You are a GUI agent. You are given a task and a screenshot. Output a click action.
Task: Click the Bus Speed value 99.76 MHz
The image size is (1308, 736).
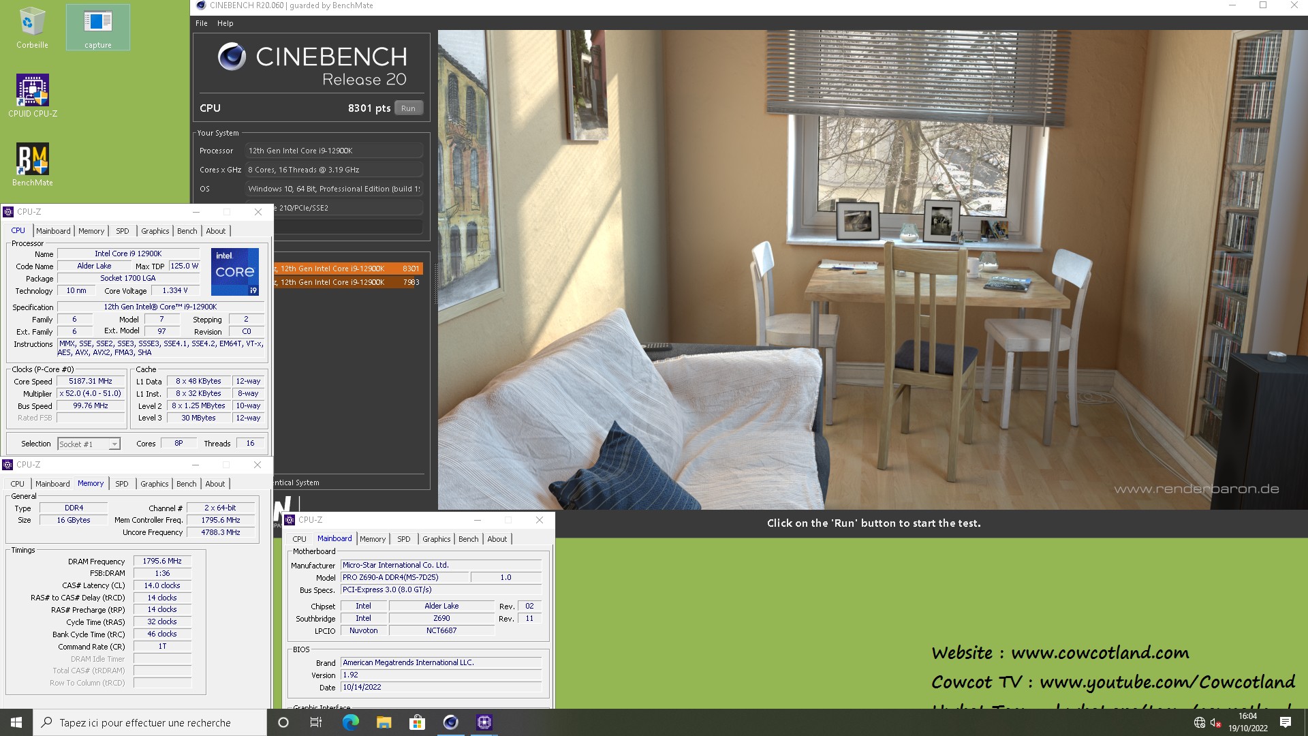click(91, 406)
